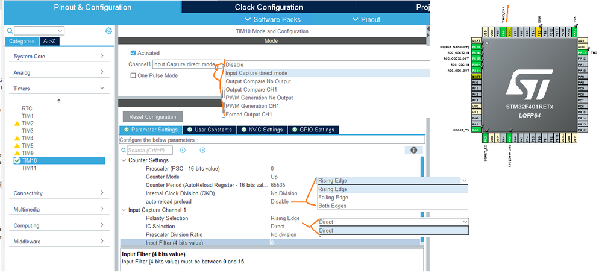Open the Direct IC selection combo box

[x=393, y=222]
